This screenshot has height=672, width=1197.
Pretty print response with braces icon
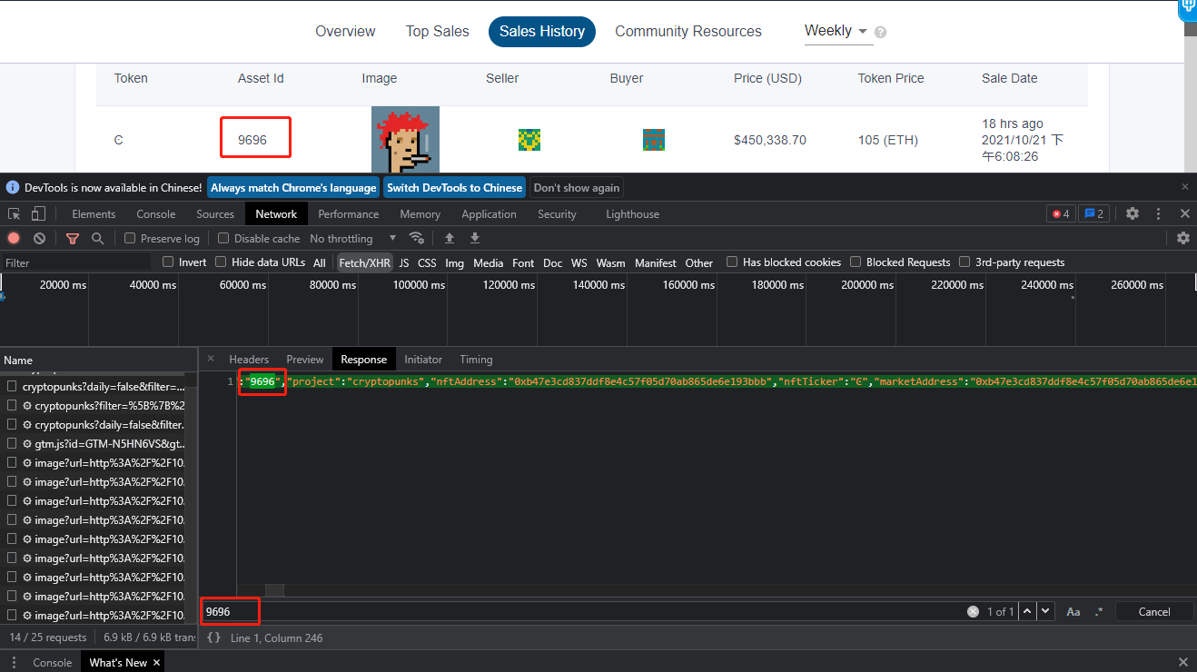click(x=213, y=637)
